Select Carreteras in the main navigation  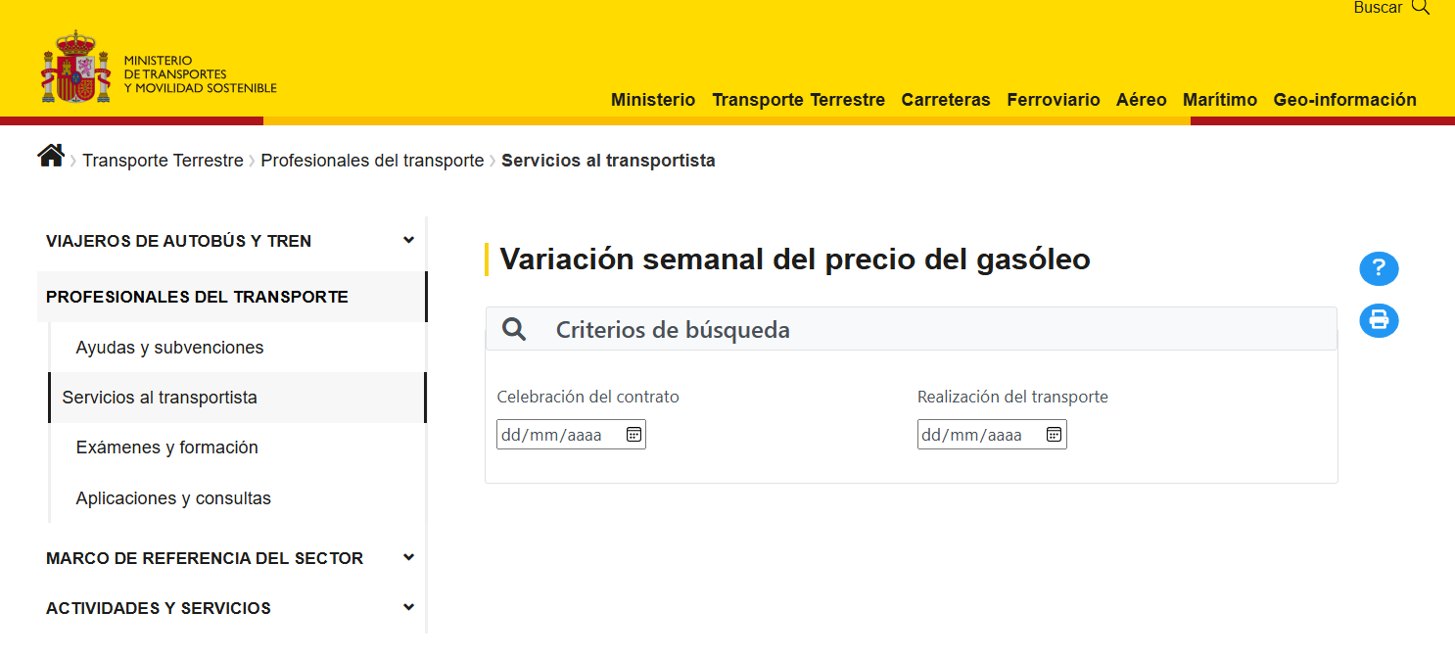pyautogui.click(x=945, y=100)
